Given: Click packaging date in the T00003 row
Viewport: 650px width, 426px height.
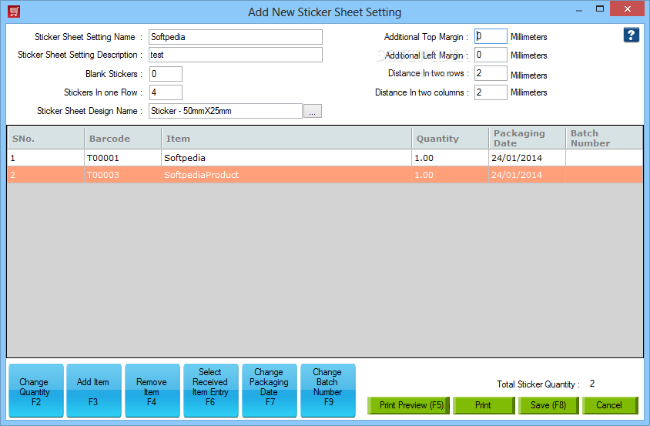Looking at the screenshot, I should 528,175.
